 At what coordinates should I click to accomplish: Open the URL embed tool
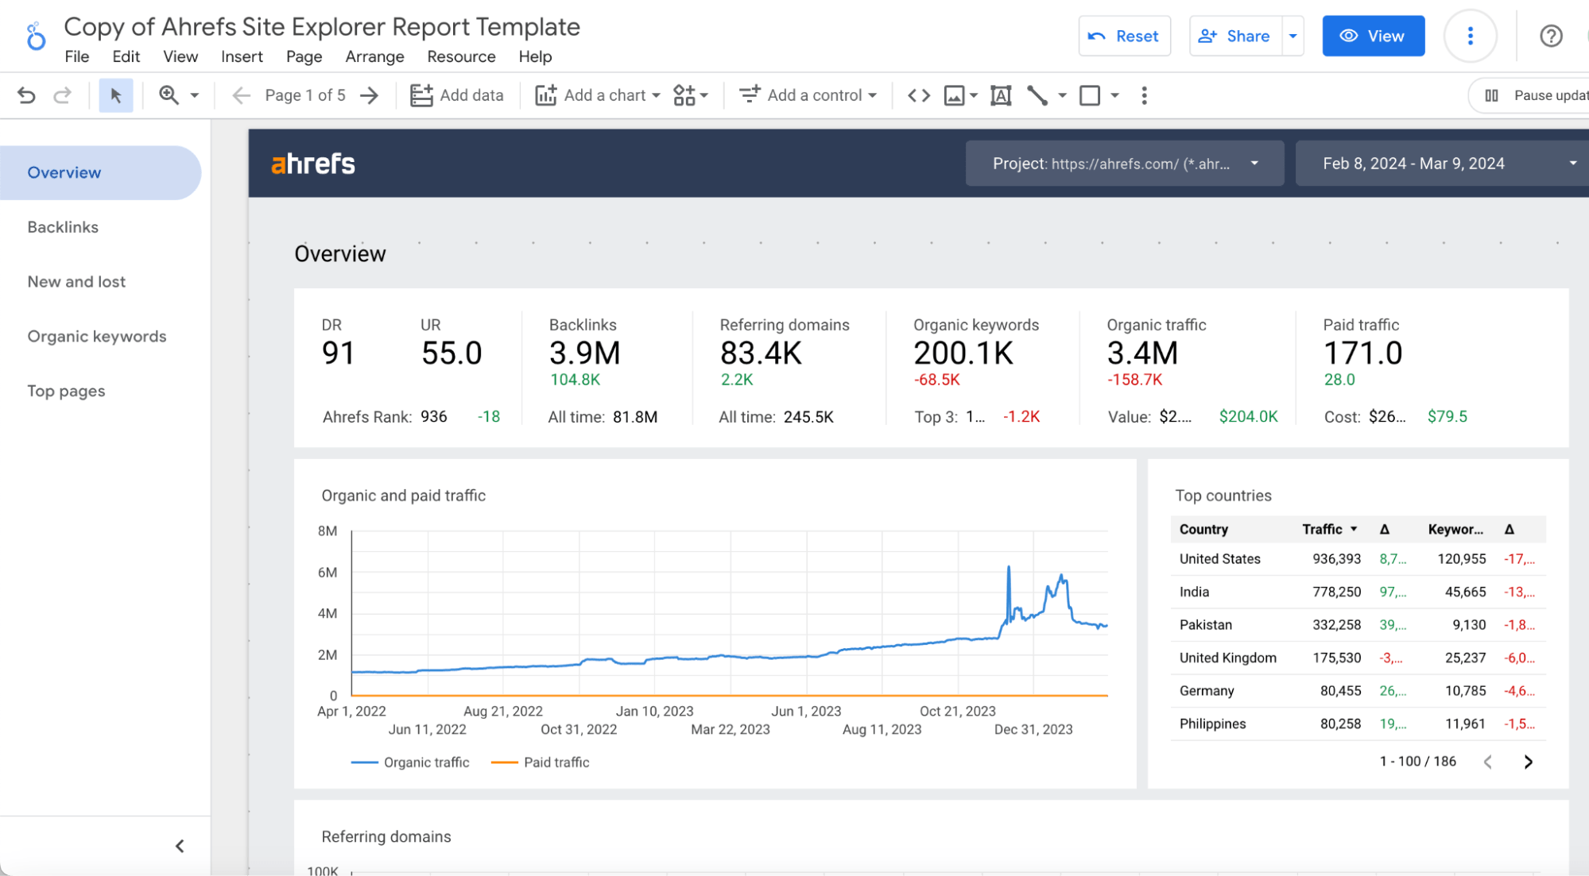coord(917,95)
